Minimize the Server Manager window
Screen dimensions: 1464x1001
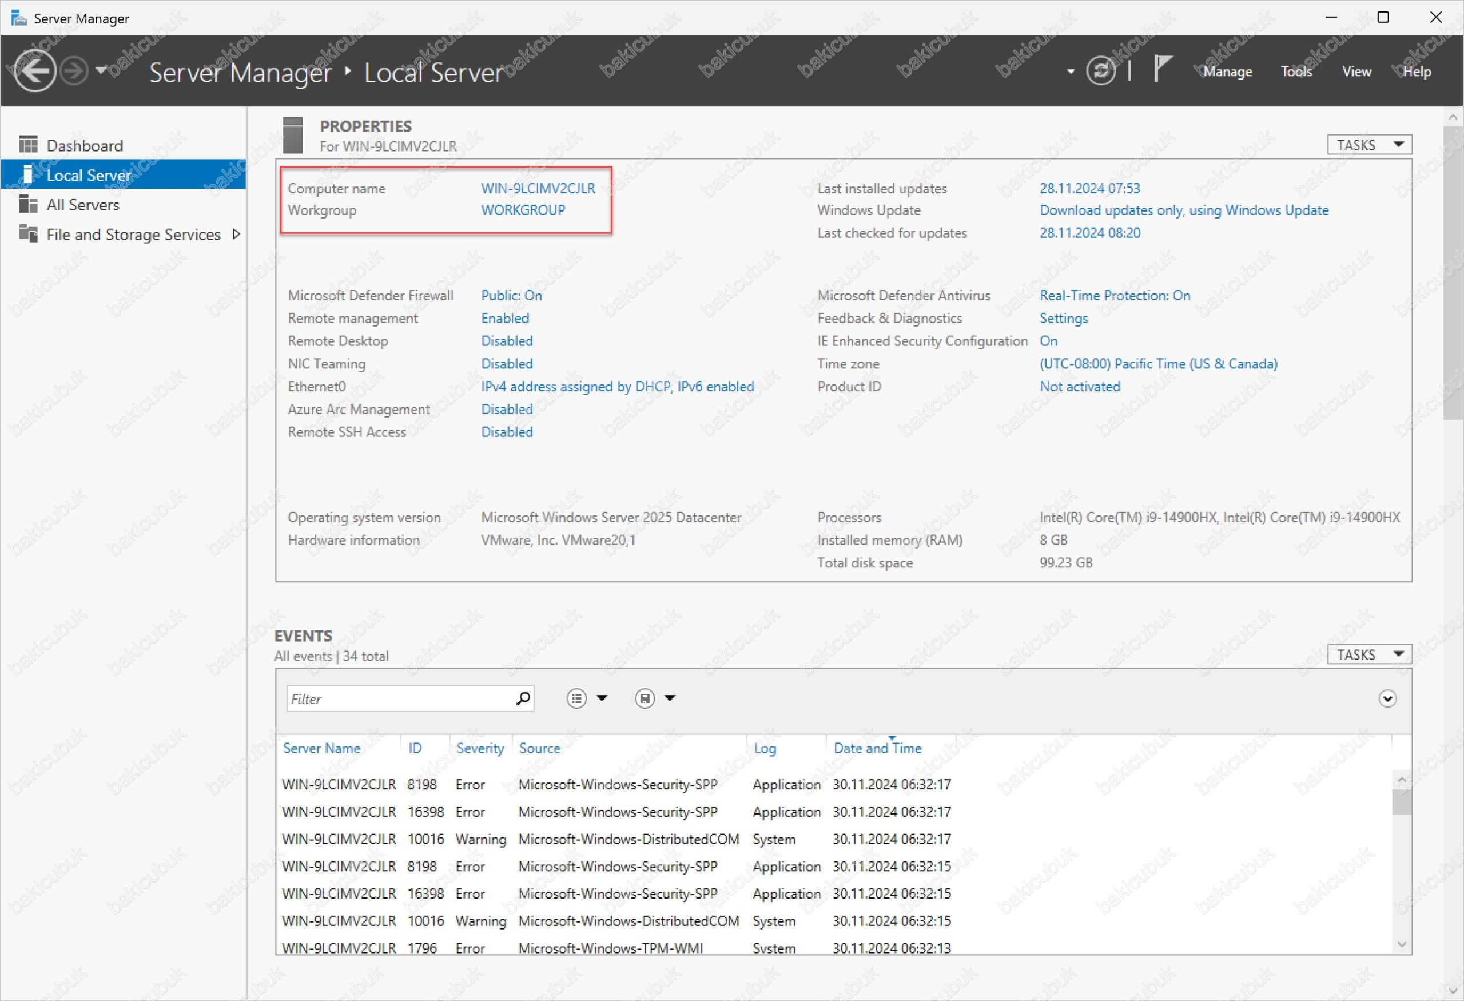coord(1331,17)
